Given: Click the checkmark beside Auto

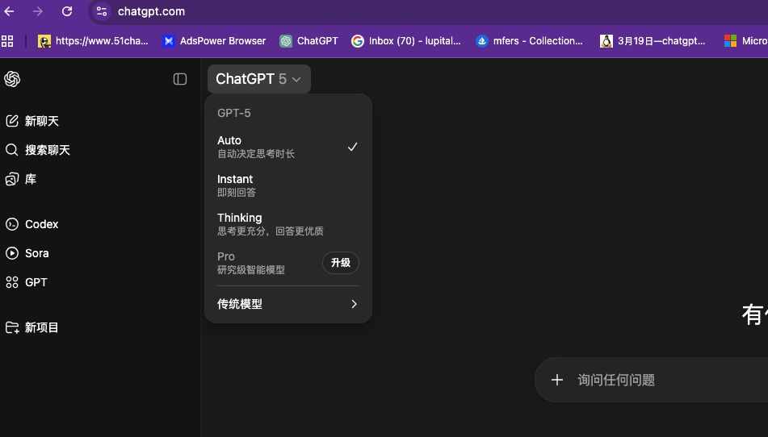Looking at the screenshot, I should (352, 147).
